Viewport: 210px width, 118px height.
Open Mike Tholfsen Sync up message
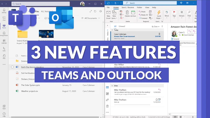point(137,102)
